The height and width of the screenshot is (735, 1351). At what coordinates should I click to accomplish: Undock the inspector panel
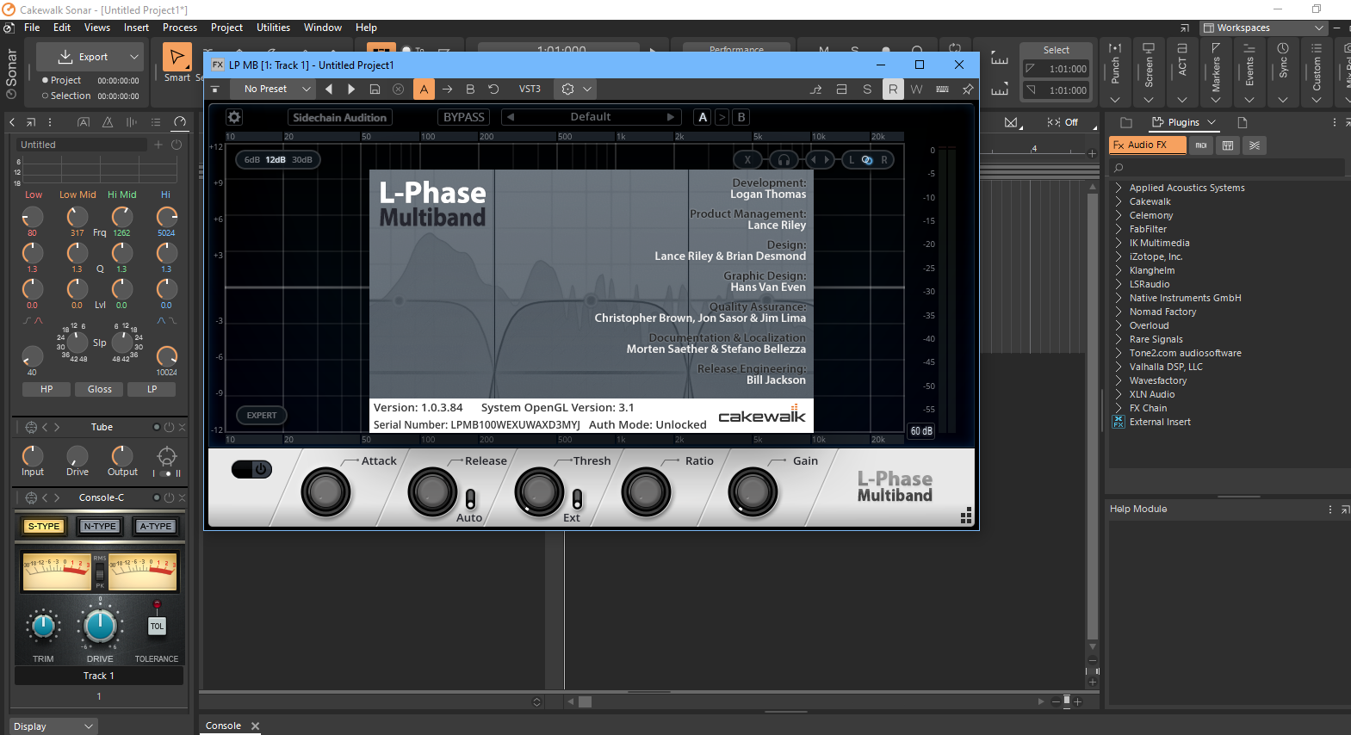point(30,122)
